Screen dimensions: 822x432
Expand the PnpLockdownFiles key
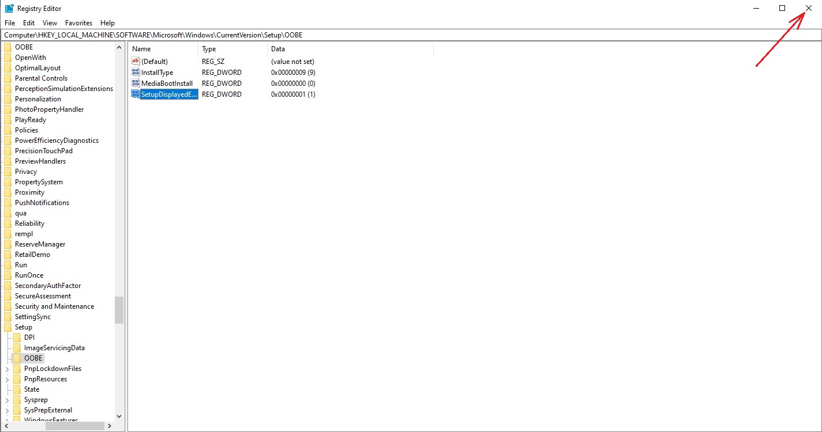[7, 369]
